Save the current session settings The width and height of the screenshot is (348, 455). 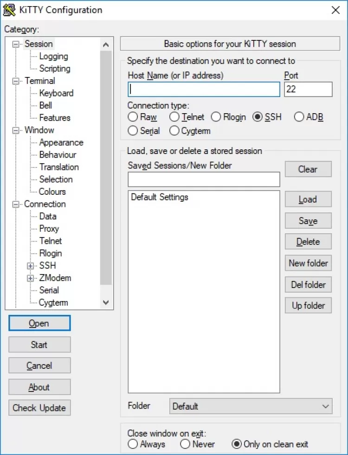click(308, 220)
